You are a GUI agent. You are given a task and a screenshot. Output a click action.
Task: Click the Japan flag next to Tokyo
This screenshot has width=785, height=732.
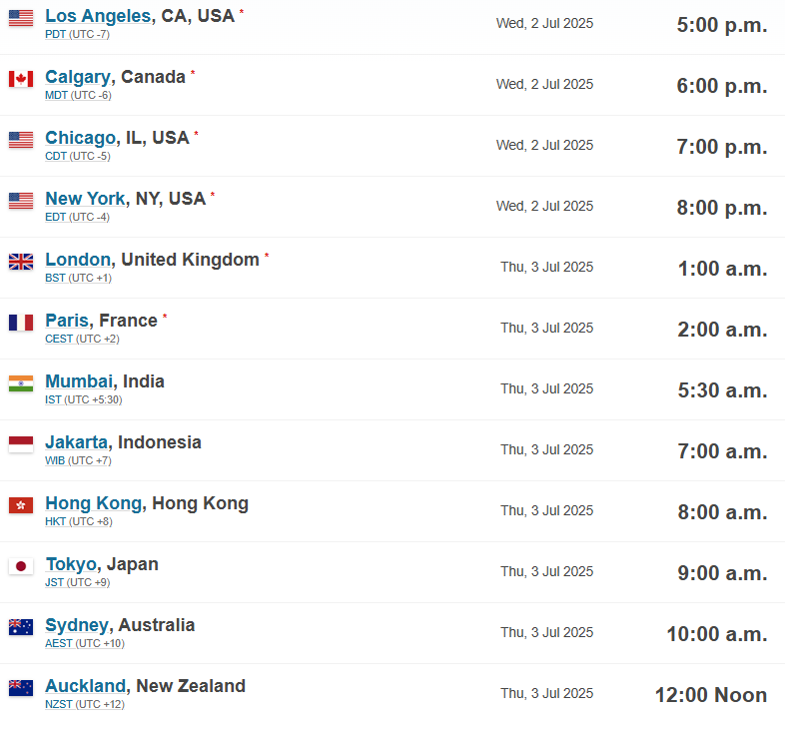pos(21,566)
